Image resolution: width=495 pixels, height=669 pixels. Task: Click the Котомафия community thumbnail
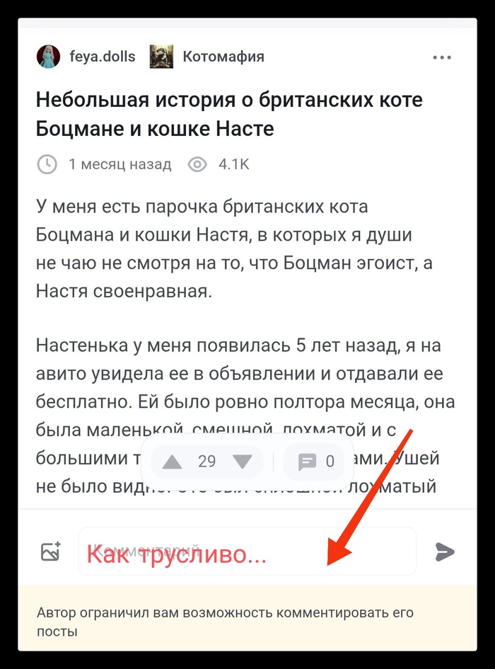coord(161,57)
